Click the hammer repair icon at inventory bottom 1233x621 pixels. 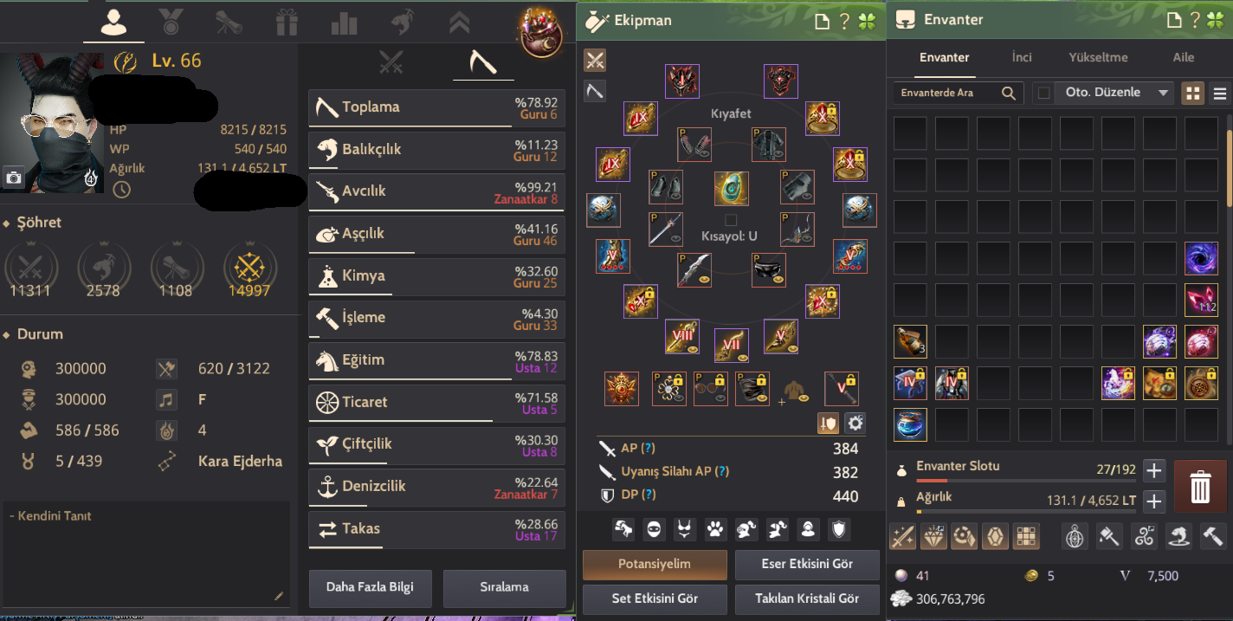[x=1214, y=537]
